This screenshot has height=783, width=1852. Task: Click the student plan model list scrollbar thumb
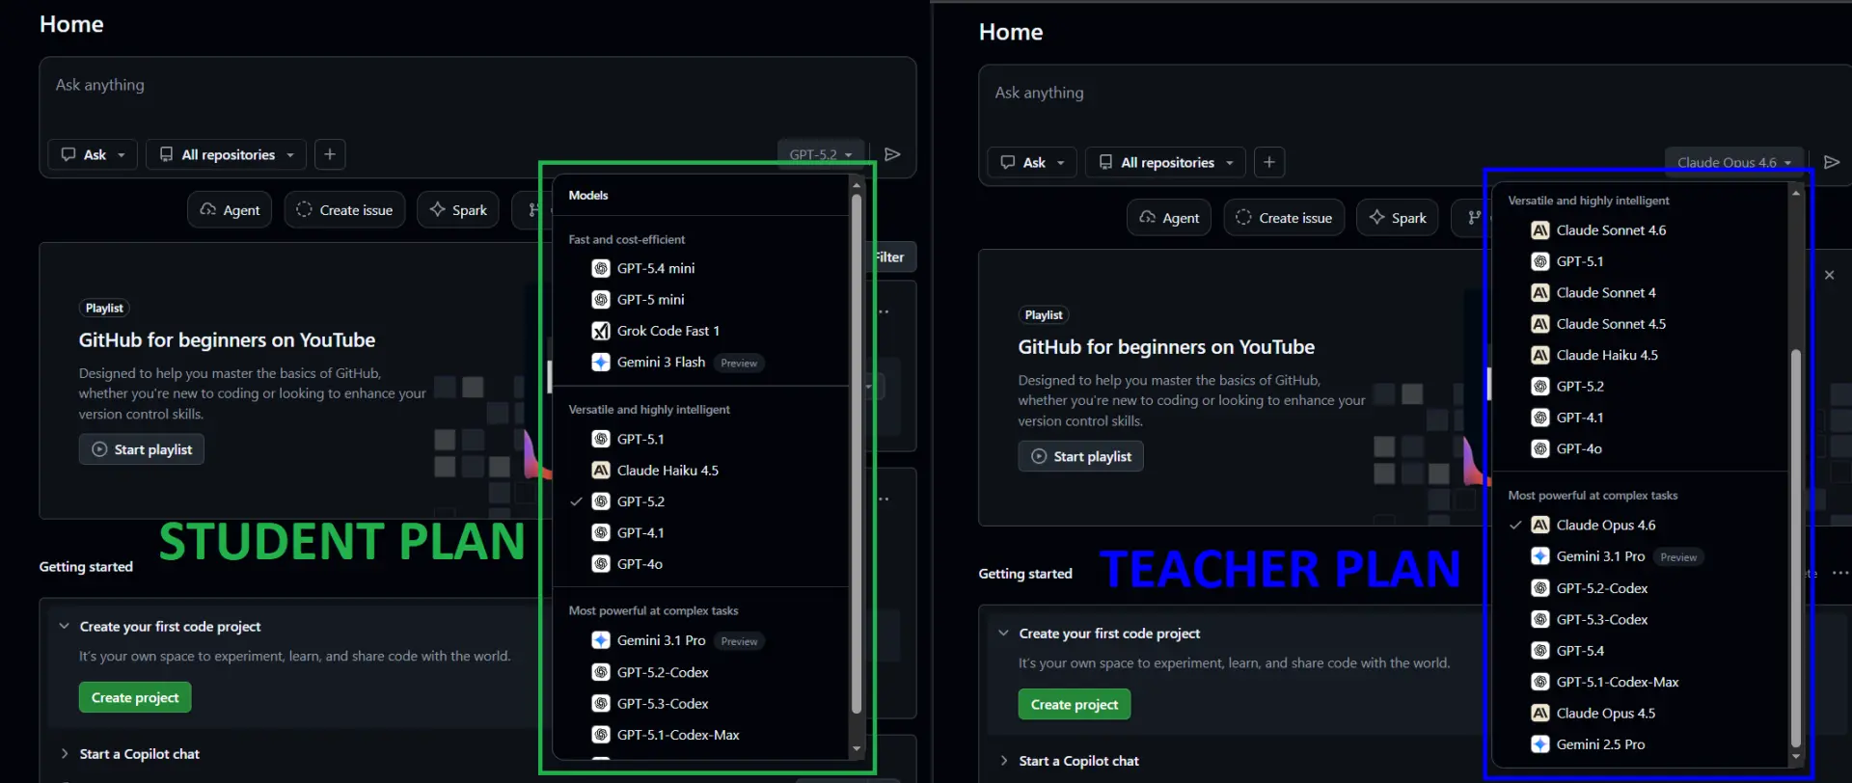click(857, 453)
